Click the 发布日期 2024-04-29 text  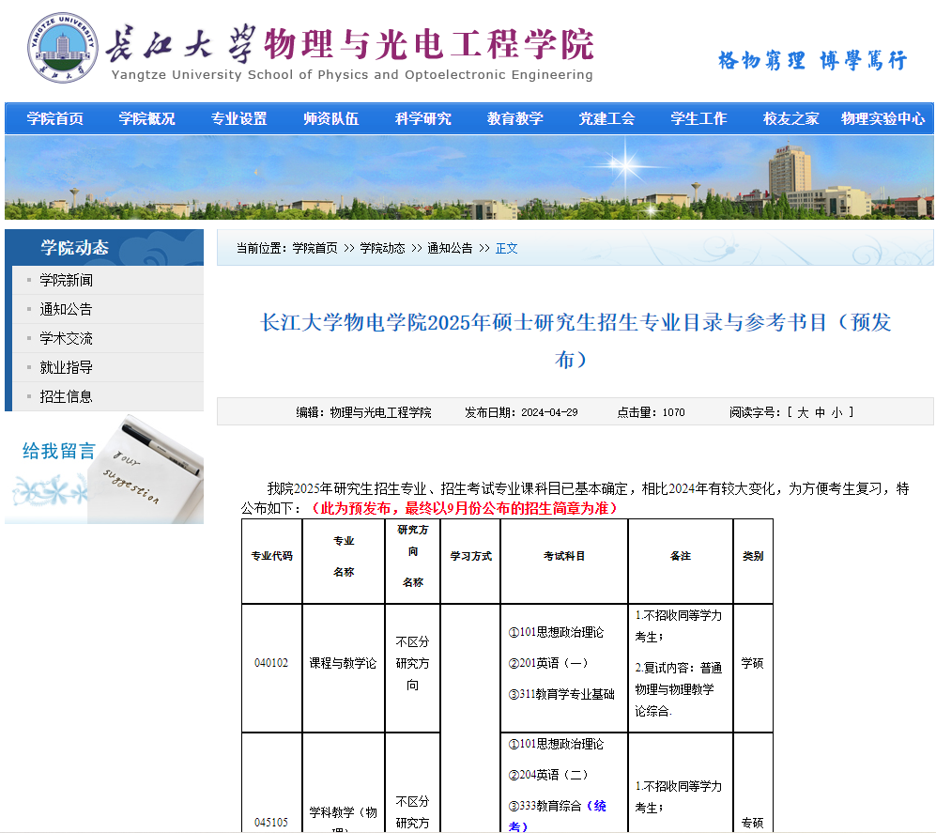[x=521, y=412]
